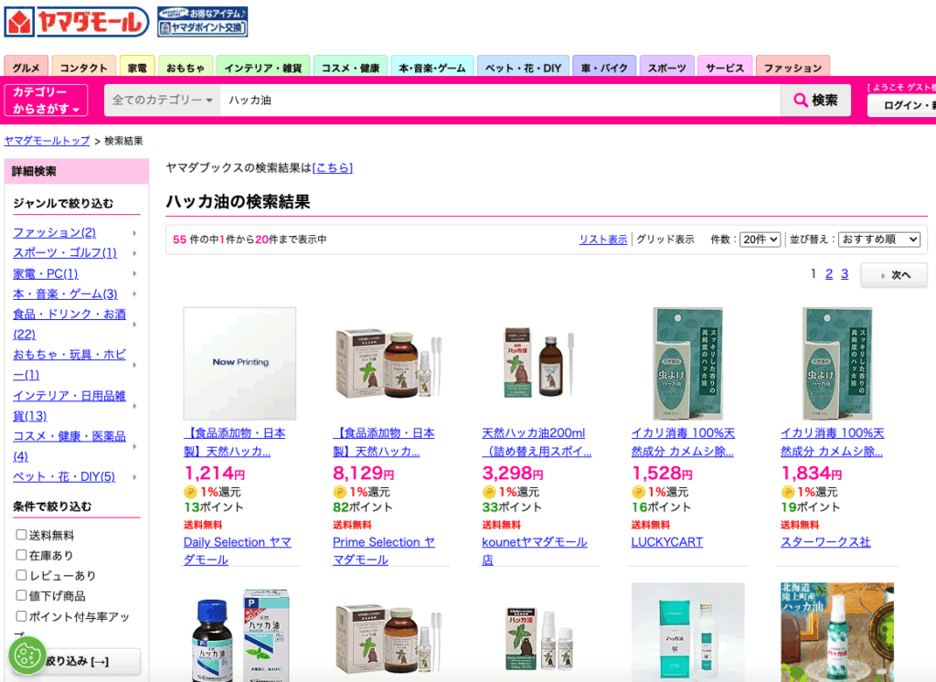Open the 件数 20件 dropdown
This screenshot has width=936, height=682.
tap(760, 240)
